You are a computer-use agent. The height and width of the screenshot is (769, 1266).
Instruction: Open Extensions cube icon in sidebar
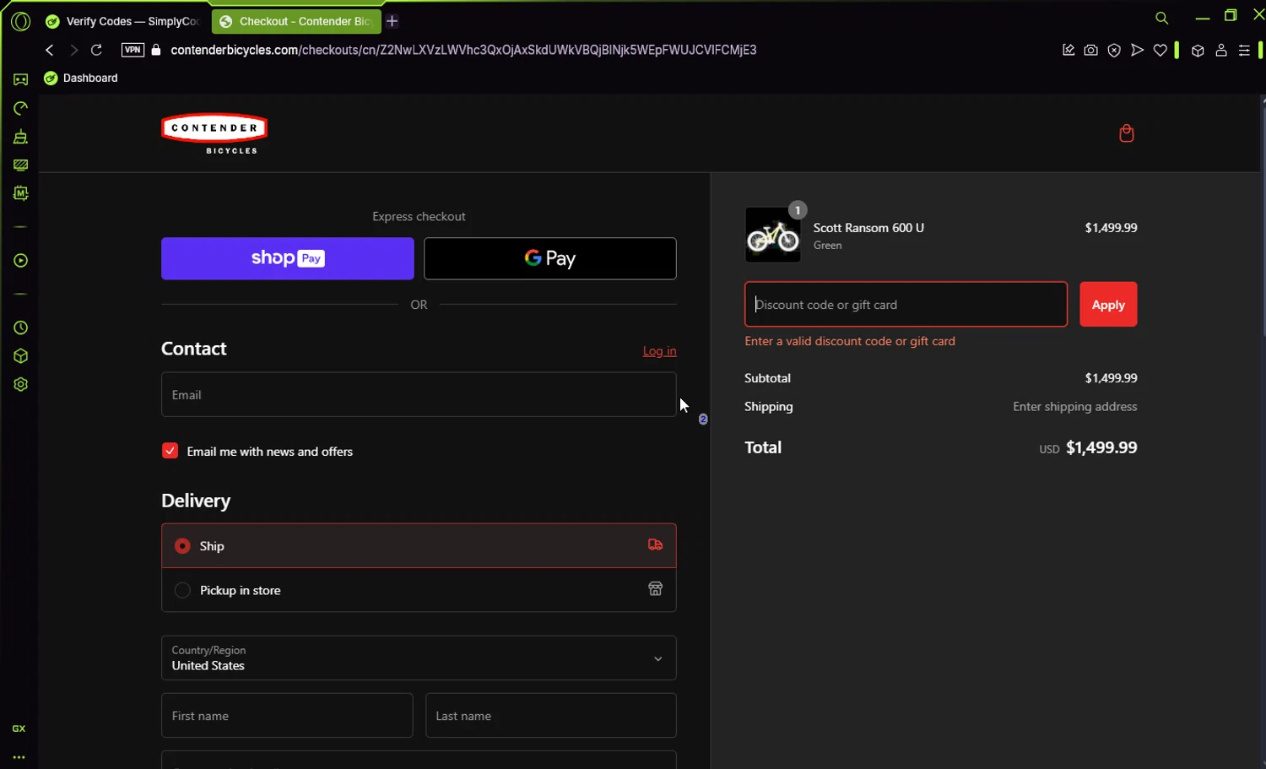(x=20, y=356)
